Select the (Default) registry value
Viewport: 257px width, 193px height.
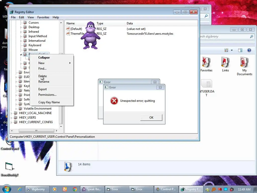[76, 29]
